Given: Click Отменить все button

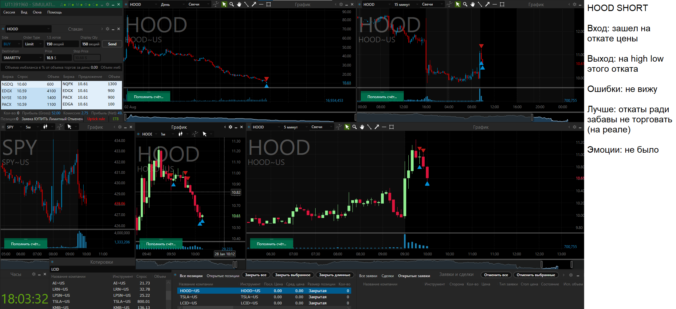Looking at the screenshot, I should click(x=496, y=275).
